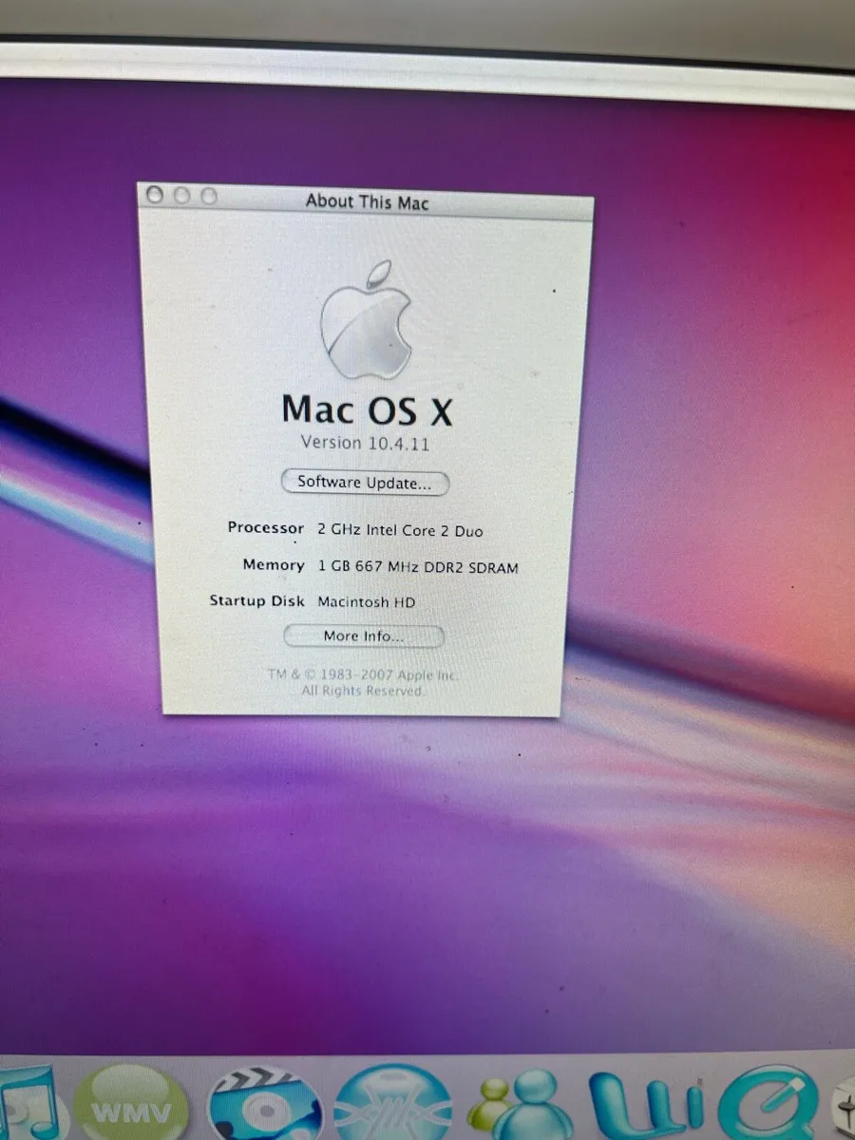Open More Info... system details

(x=364, y=636)
